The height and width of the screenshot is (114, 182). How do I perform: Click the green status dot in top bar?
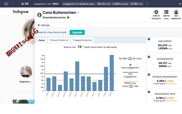[x=147, y=4]
